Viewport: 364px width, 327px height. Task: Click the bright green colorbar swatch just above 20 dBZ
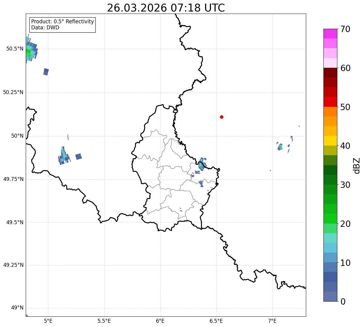pyautogui.click(x=330, y=219)
